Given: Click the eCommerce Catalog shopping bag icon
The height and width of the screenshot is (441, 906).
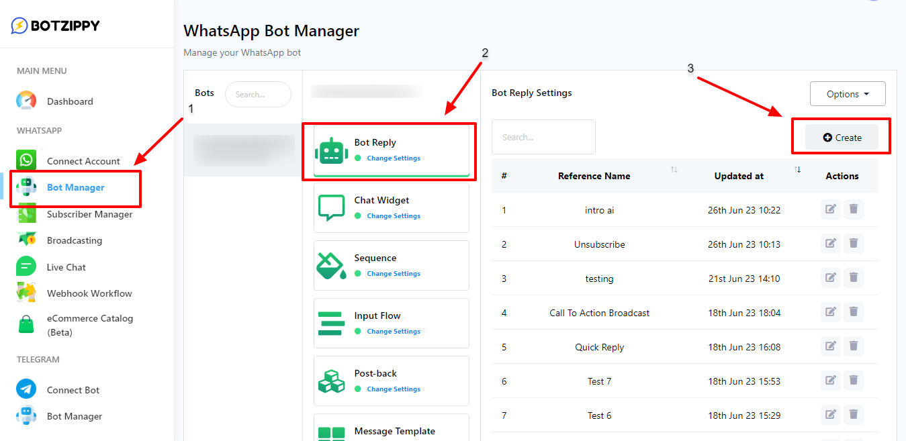Looking at the screenshot, I should tap(26, 325).
